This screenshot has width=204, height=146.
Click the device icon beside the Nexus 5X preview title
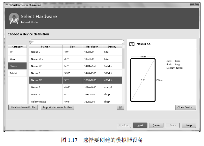click(x=132, y=44)
